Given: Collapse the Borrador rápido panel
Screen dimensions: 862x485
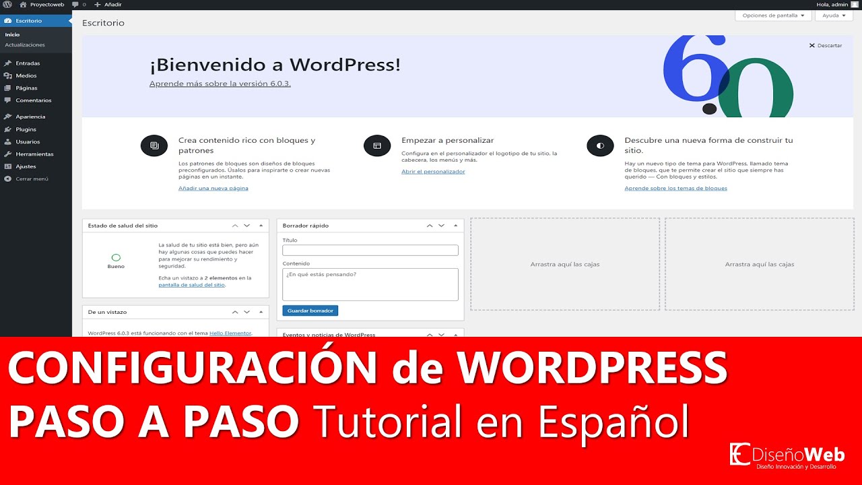Looking at the screenshot, I should click(456, 226).
